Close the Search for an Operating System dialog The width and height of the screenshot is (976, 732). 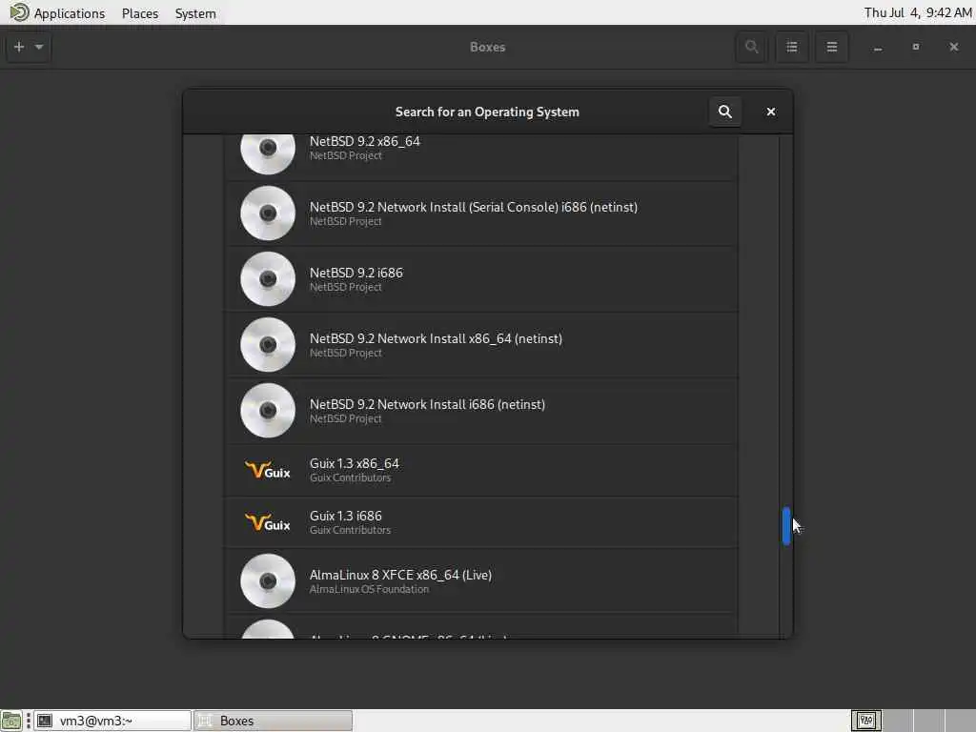(770, 112)
